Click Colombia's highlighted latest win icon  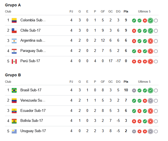click(x=150, y=21)
